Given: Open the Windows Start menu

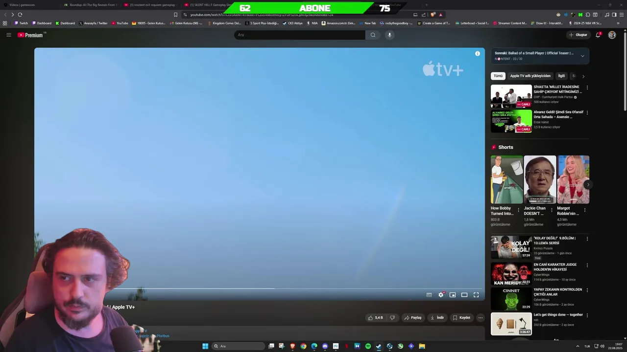Looking at the screenshot, I should coord(205,346).
